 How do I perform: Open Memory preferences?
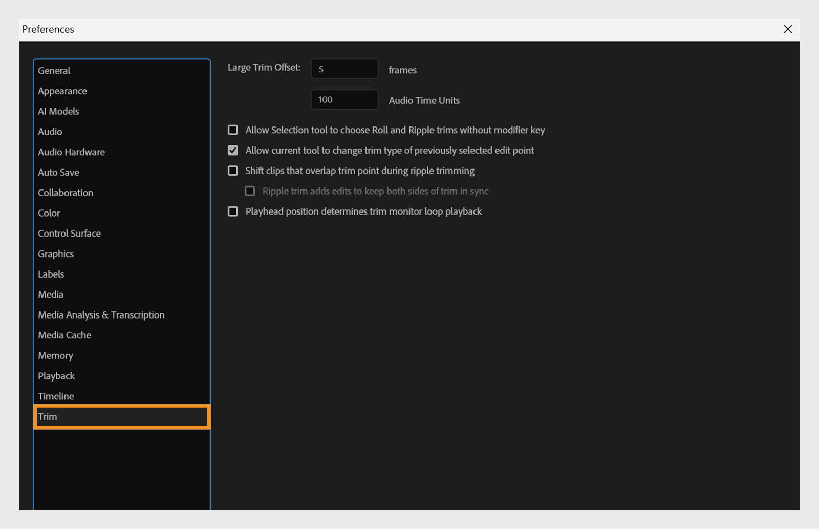click(55, 355)
